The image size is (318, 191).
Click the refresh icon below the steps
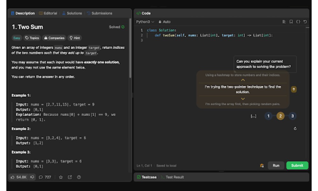(295, 129)
